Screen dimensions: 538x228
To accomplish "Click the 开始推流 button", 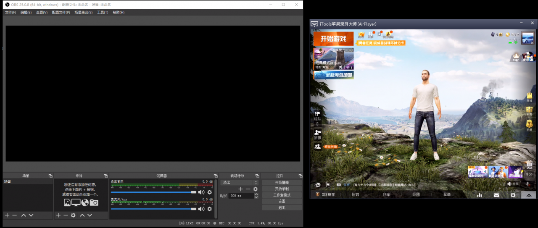I will coord(282,183).
